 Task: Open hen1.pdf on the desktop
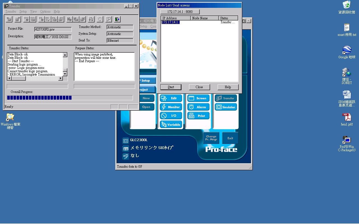[347, 119]
